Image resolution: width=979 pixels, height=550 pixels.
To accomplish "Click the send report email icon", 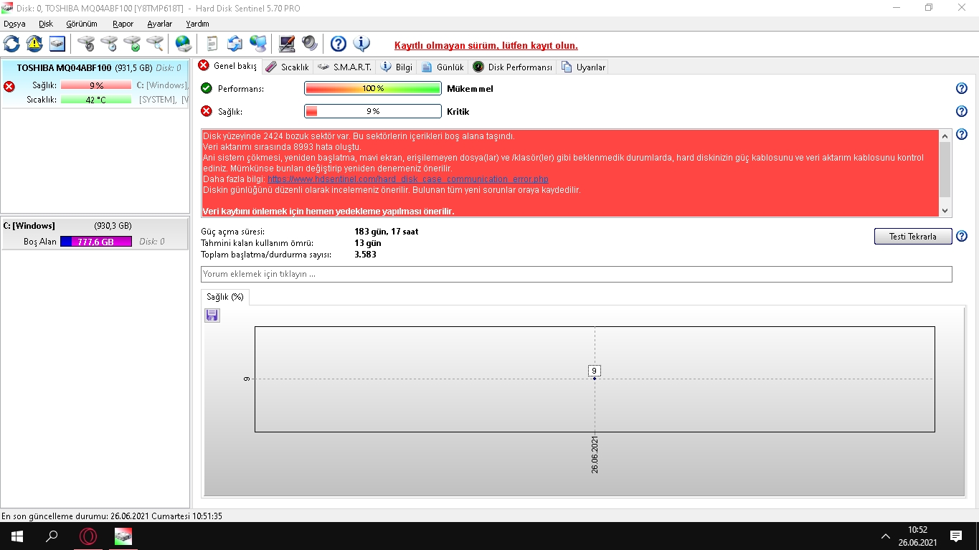I will coord(235,44).
